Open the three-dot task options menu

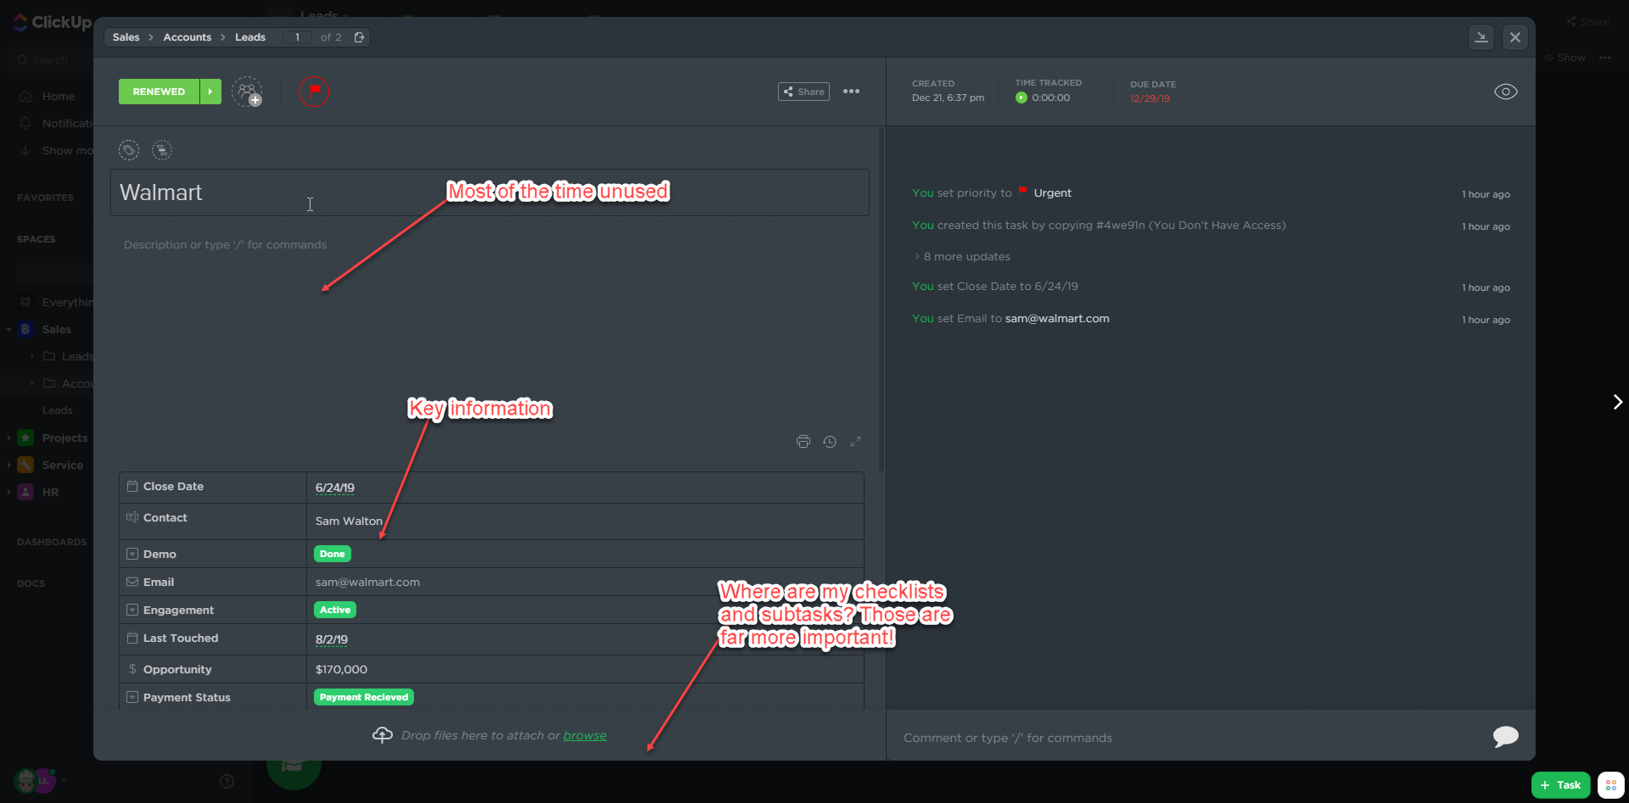coord(851,92)
